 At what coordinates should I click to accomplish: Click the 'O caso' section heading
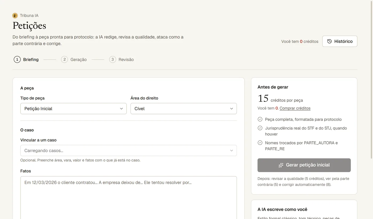coord(27,130)
